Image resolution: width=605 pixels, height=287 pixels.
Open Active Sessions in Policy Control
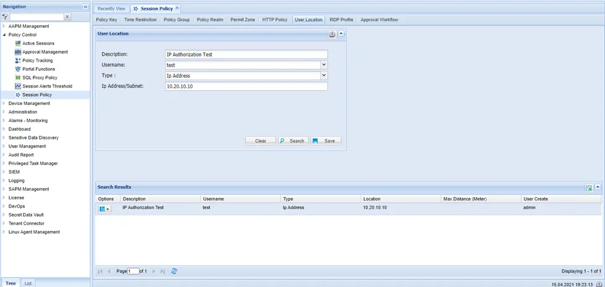pos(38,43)
